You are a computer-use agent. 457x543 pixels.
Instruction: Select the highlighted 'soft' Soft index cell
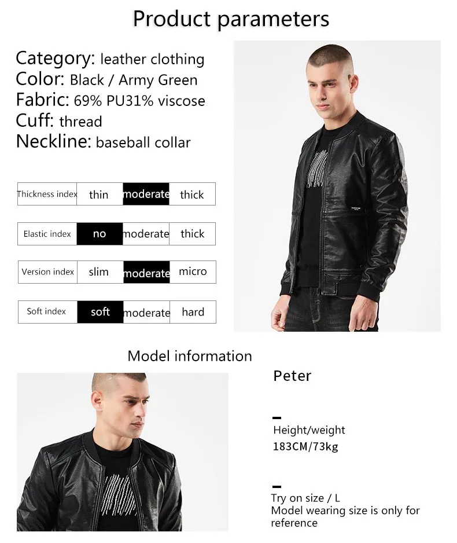tap(100, 311)
